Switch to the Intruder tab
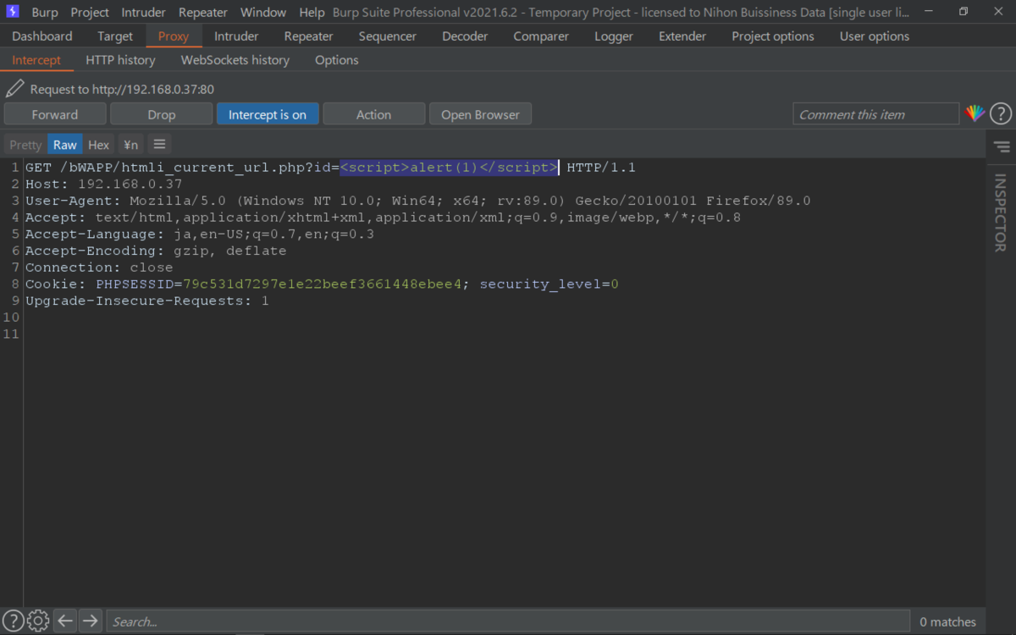This screenshot has width=1016, height=635. click(236, 36)
